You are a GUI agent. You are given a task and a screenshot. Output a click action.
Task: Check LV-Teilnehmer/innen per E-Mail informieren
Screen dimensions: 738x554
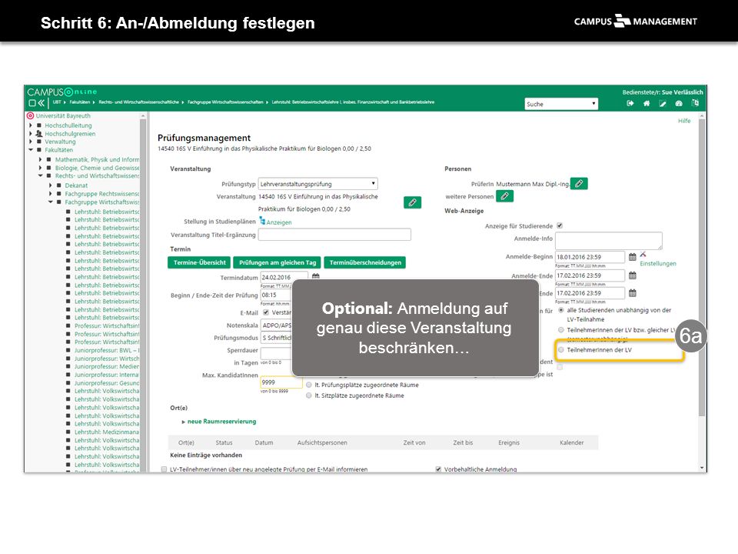[x=164, y=469]
